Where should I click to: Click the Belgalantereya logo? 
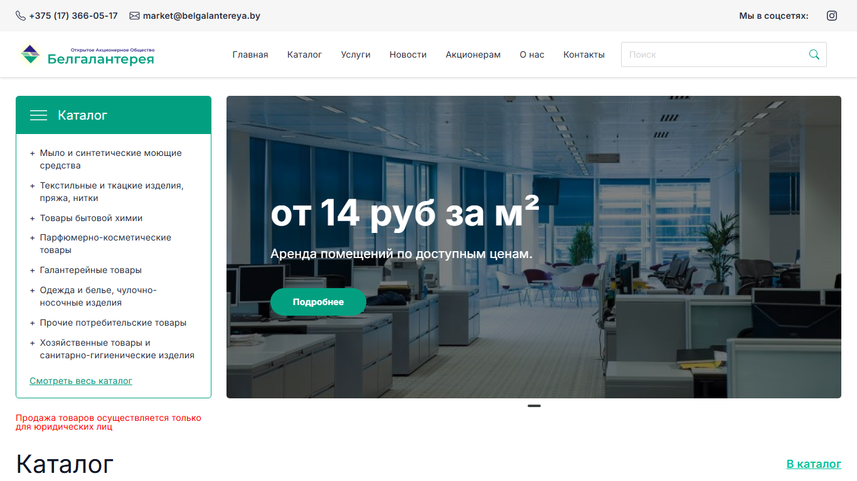(x=87, y=54)
